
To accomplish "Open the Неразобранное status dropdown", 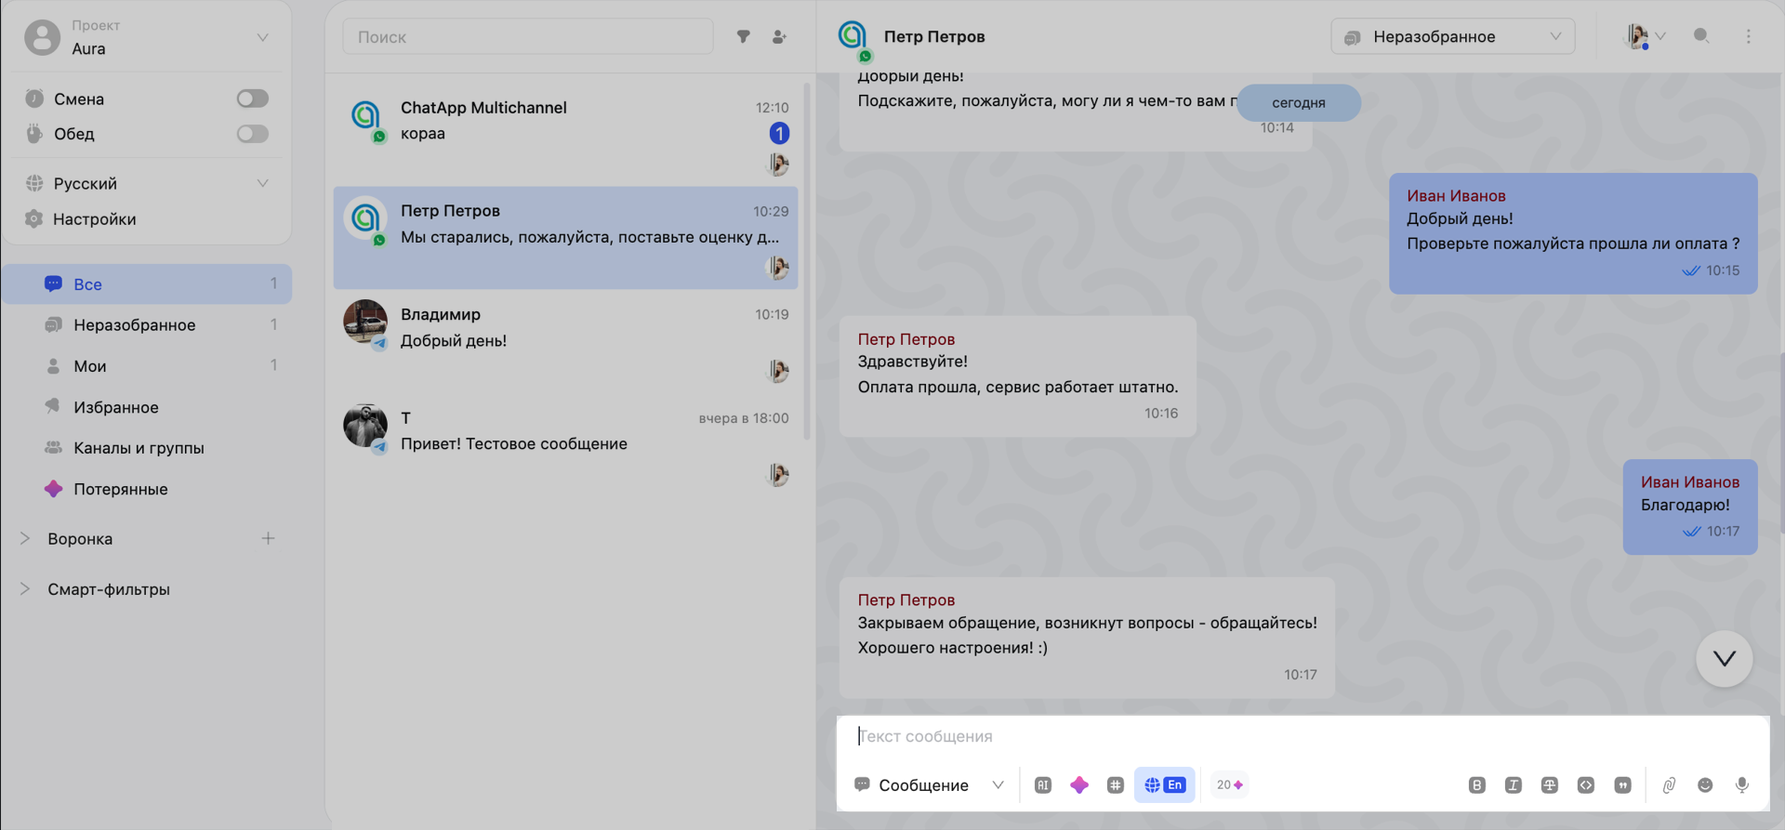I will click(x=1452, y=37).
